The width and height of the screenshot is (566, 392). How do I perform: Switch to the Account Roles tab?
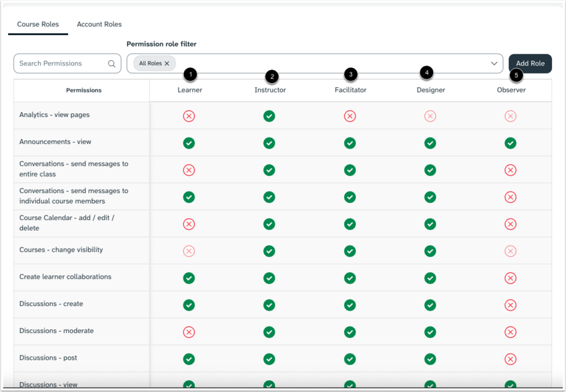tap(99, 24)
